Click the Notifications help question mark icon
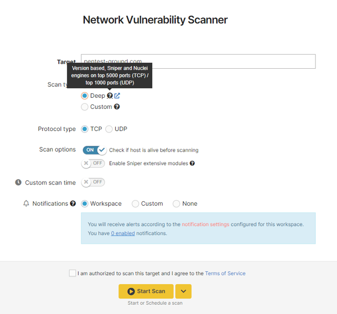The height and width of the screenshot is (314, 337). click(x=73, y=204)
